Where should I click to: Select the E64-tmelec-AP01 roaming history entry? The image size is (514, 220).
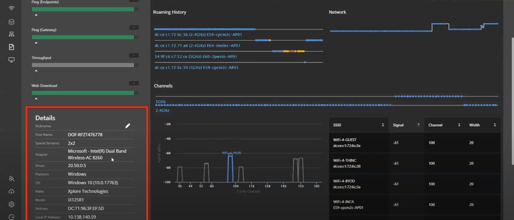pyautogui.click(x=197, y=46)
